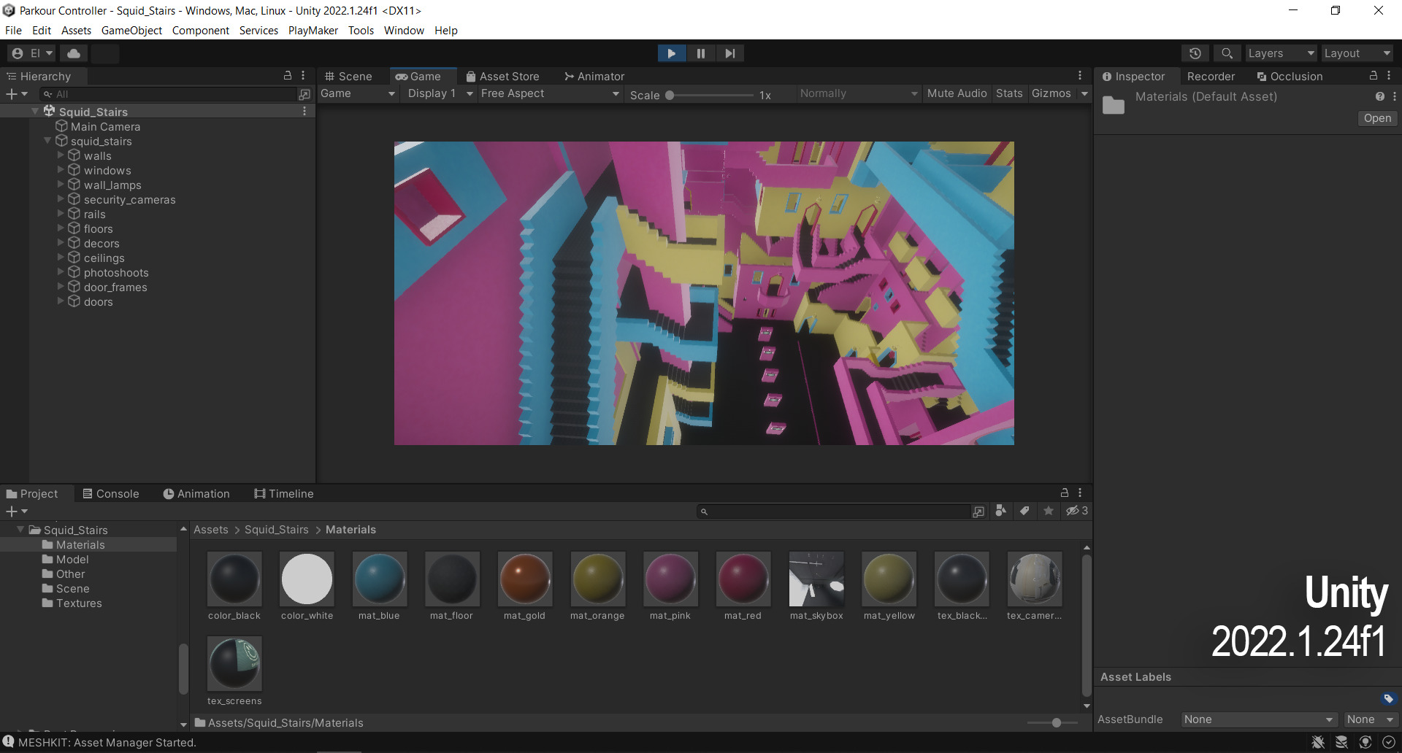Open the Layout dropdown
The height and width of the screenshot is (753, 1402).
1357,53
